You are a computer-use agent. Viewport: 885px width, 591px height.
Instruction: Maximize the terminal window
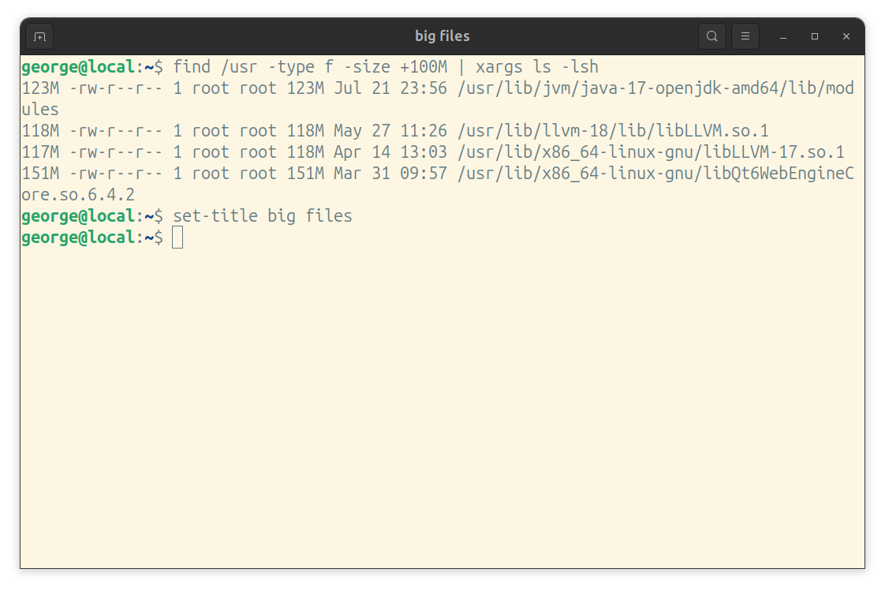point(814,36)
